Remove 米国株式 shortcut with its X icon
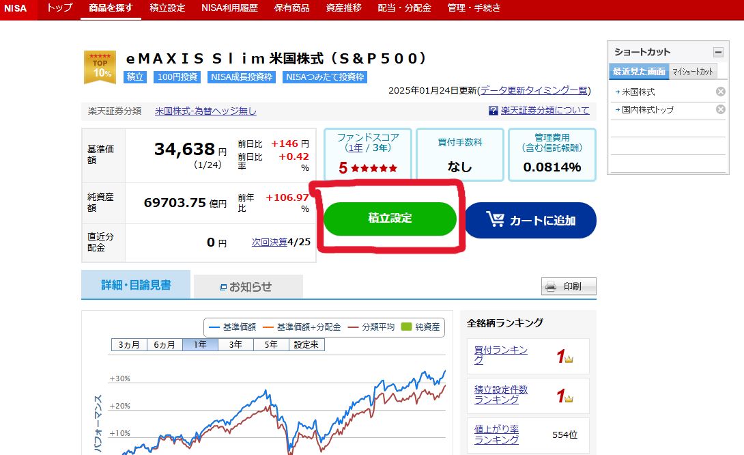The width and height of the screenshot is (744, 455). (721, 90)
